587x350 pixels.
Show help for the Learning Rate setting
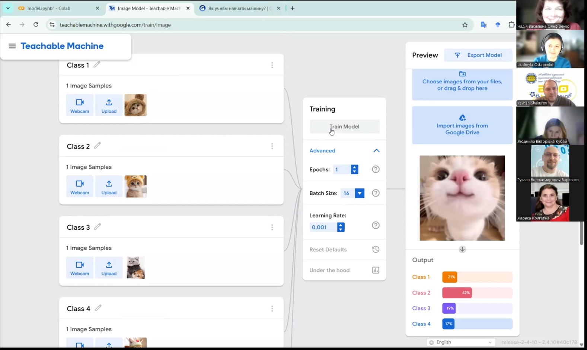[x=376, y=225]
